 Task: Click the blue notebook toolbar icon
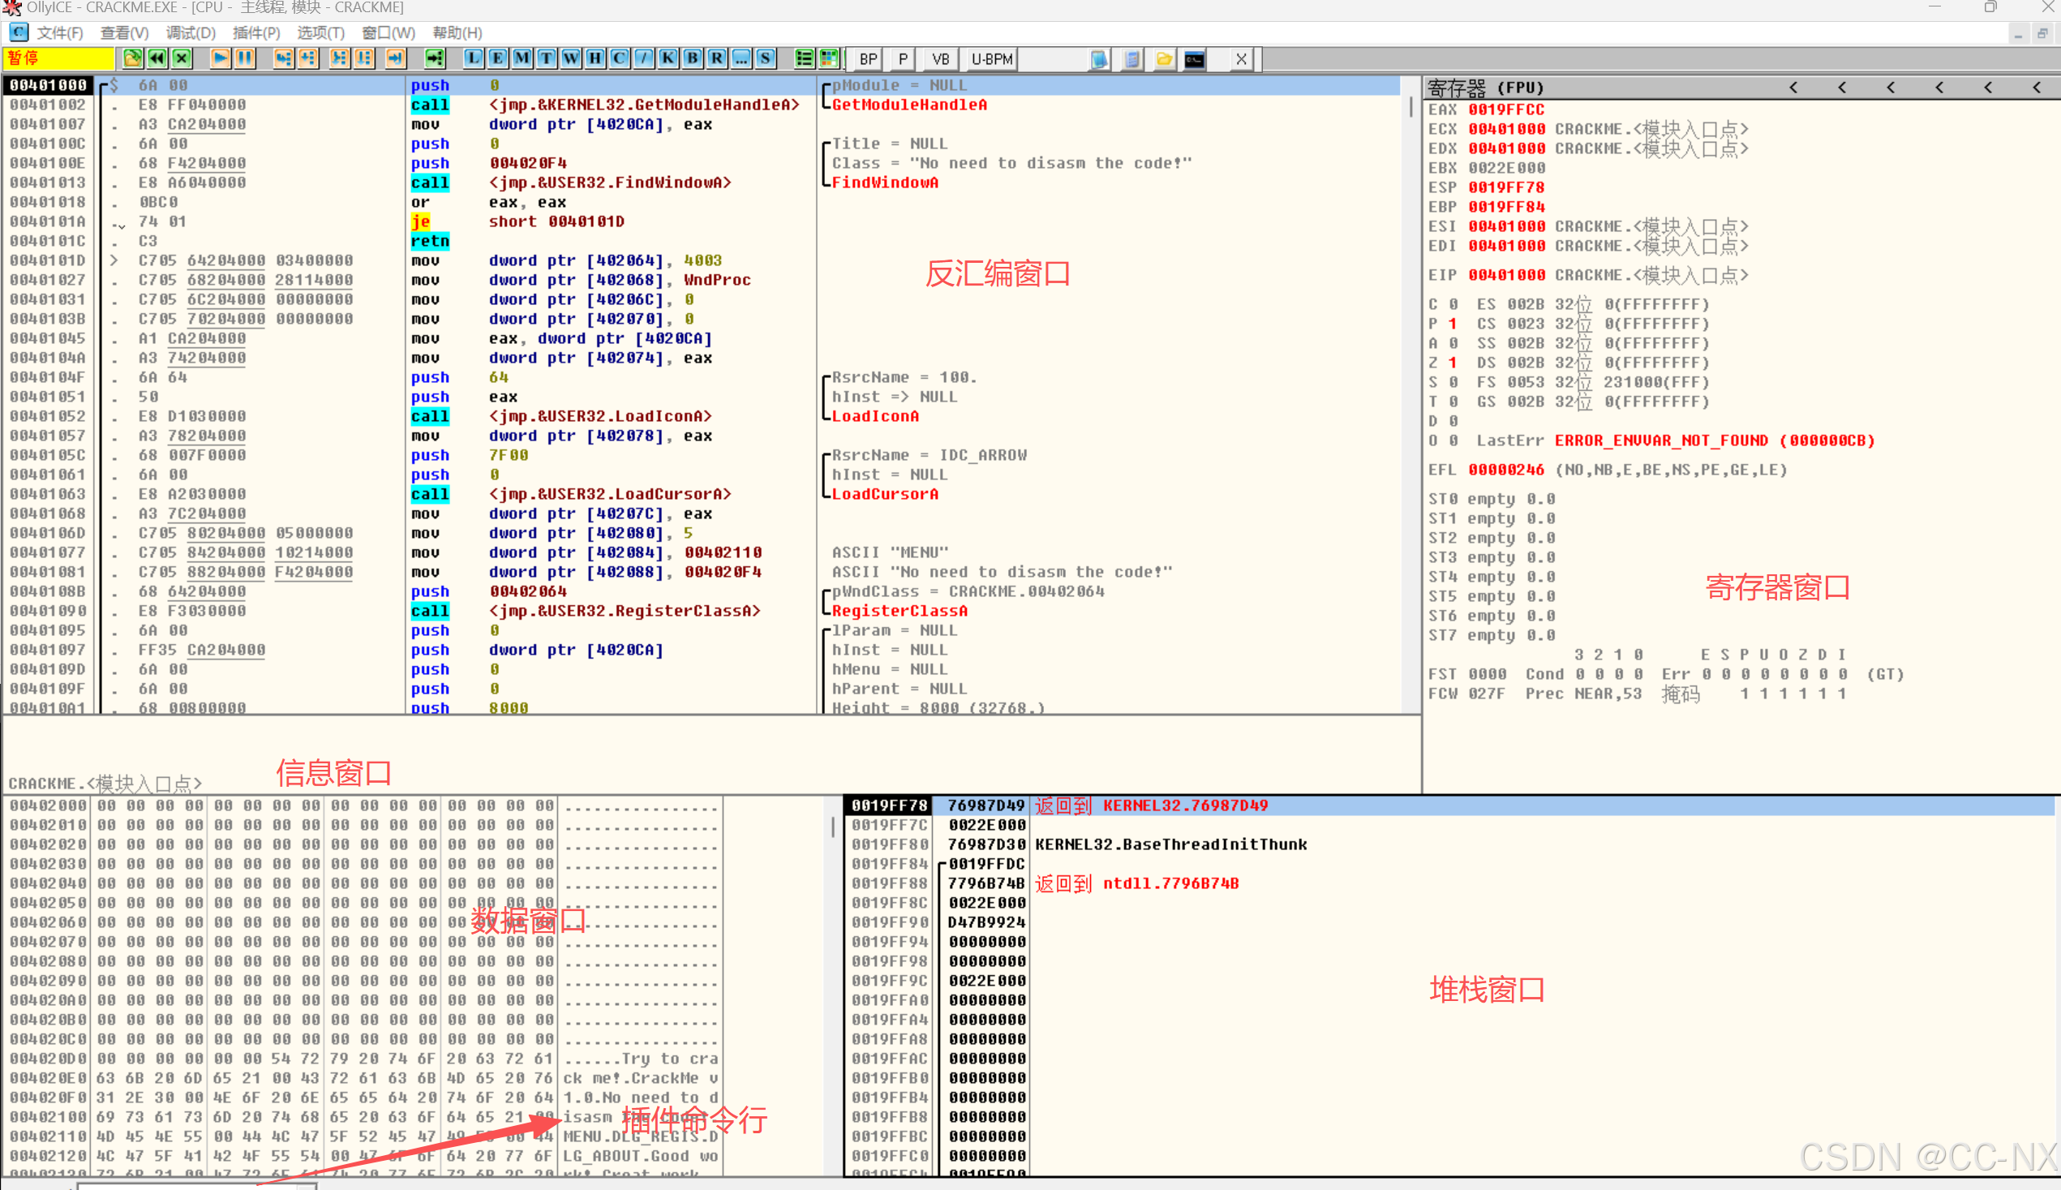click(1099, 59)
